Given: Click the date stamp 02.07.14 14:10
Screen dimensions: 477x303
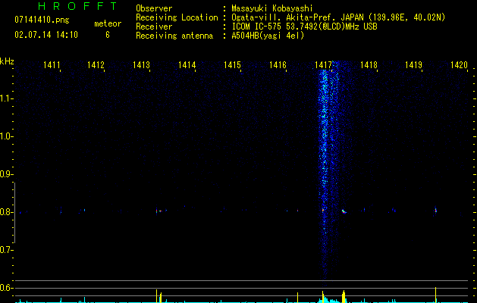Looking at the screenshot, I should [46, 35].
